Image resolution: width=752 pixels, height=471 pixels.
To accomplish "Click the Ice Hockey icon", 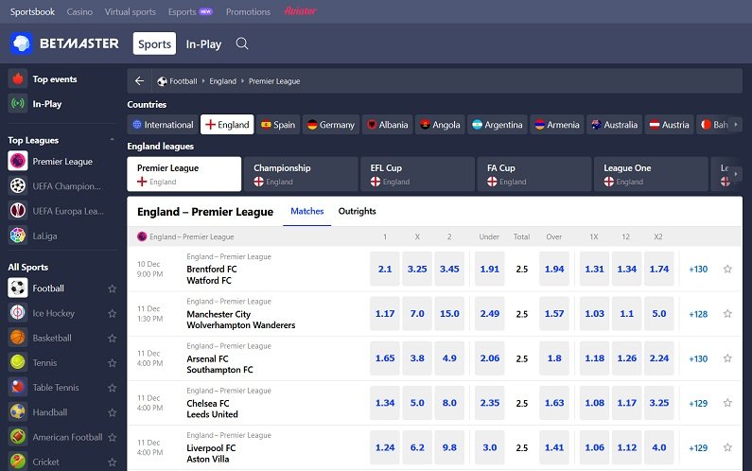I will click(x=18, y=313).
